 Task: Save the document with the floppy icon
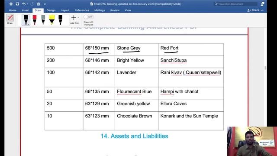pyautogui.click(x=17, y=4)
